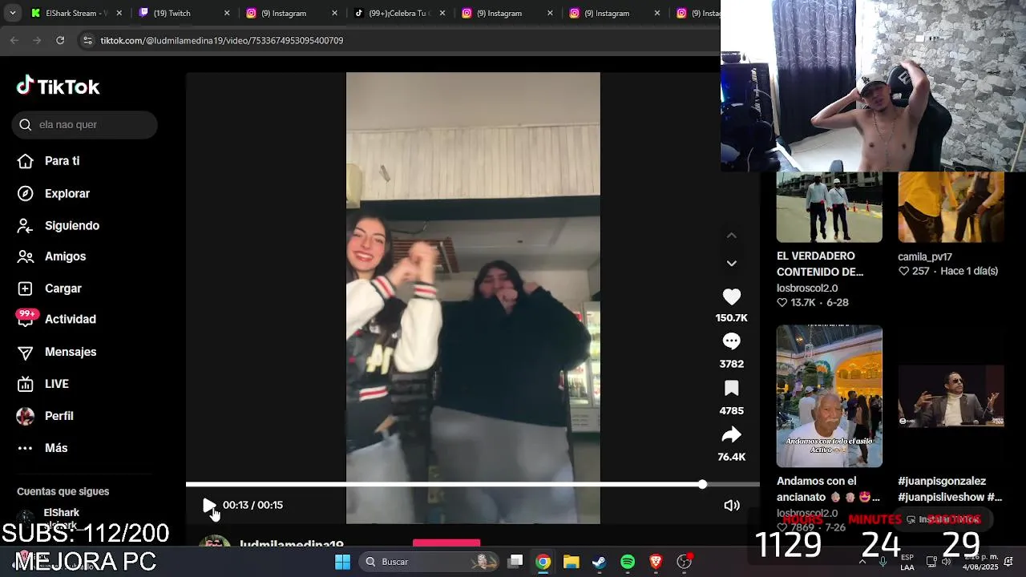Viewport: 1026px width, 577px height.
Task: Open the Explorar page
Action: 55,194
